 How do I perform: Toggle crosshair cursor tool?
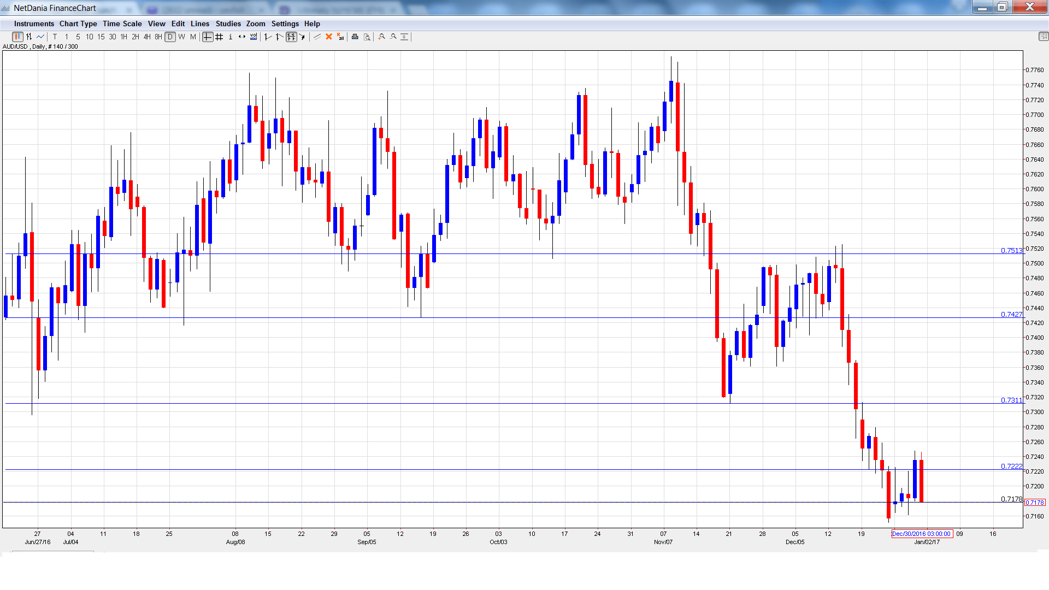[x=208, y=37]
